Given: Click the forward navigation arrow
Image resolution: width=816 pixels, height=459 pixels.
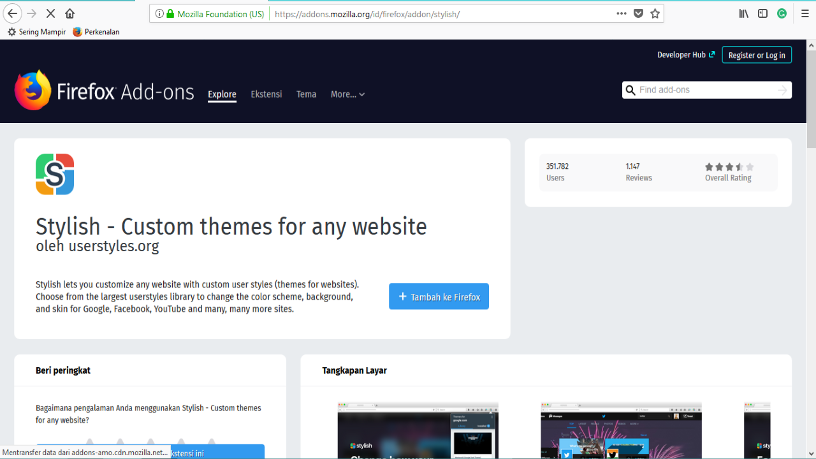Looking at the screenshot, I should pos(32,13).
